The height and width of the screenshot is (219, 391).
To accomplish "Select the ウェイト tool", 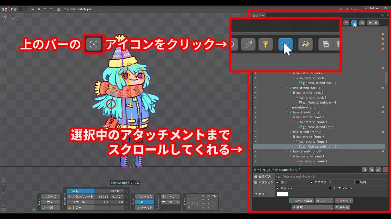I will tap(51, 202).
